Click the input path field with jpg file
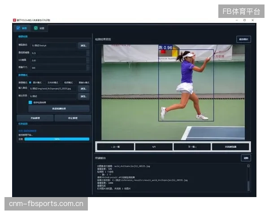 tap(53, 89)
